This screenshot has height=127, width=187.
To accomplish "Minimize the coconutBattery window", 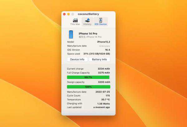I will (69, 14).
